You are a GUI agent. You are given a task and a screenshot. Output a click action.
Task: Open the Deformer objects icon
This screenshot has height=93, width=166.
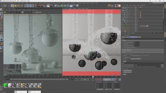click(68, 6)
